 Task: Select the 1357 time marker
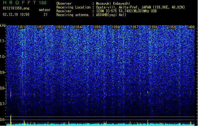(135, 27)
